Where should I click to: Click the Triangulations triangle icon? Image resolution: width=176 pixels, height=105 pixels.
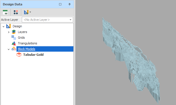14,43
